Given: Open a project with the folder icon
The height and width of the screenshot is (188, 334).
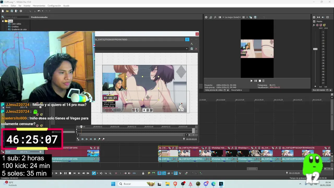Looking at the screenshot, I should coord(7,11).
